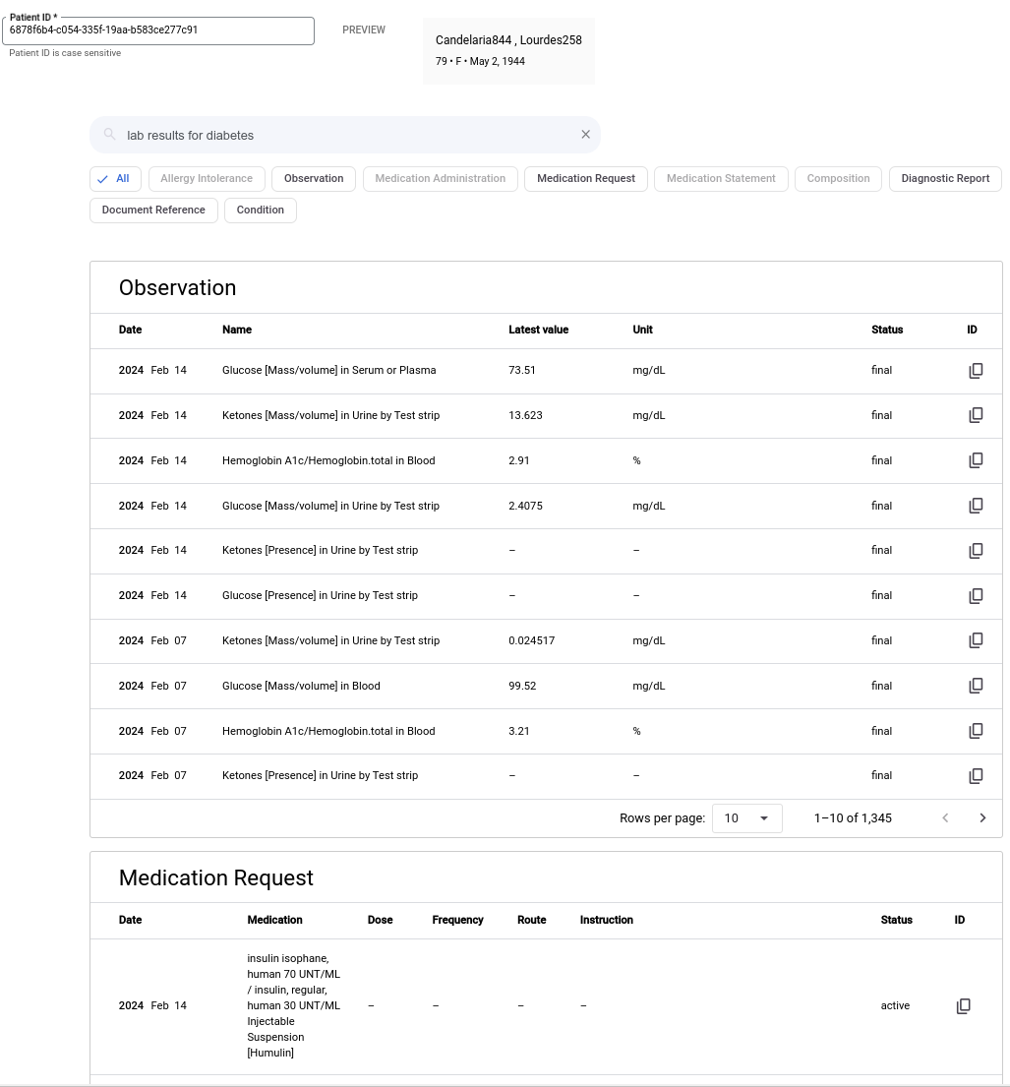Select the Diagnostic Report filter
The image size is (1010, 1087).
945,179
